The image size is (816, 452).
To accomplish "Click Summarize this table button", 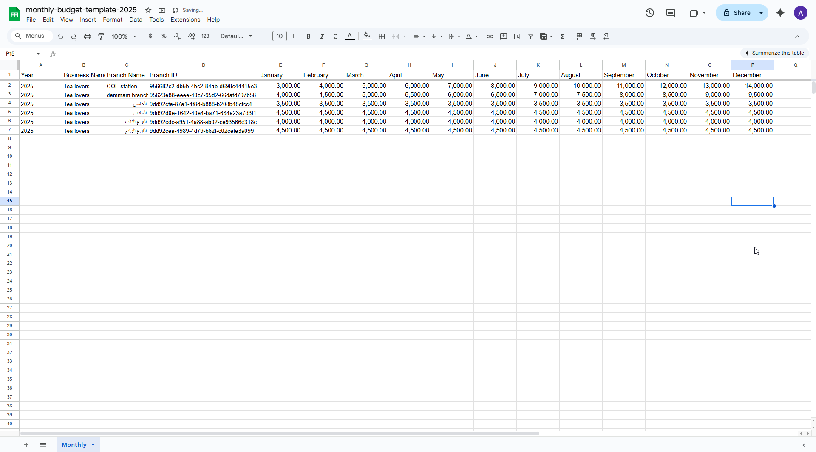I will (x=774, y=53).
